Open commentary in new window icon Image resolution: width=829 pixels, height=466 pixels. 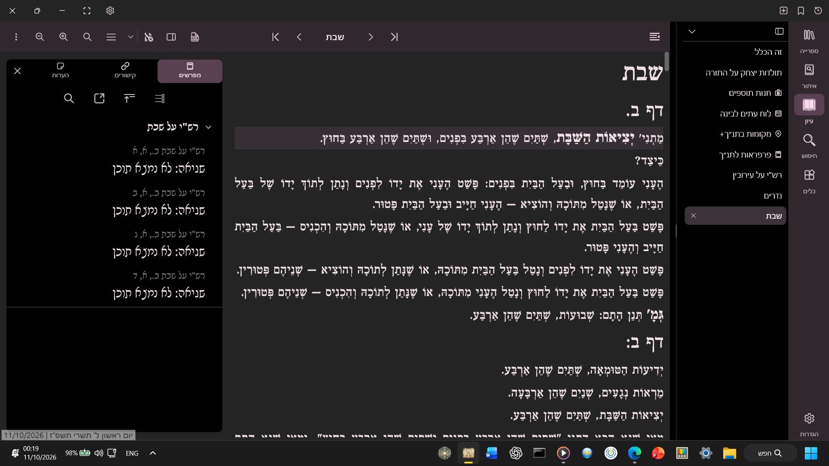click(99, 98)
